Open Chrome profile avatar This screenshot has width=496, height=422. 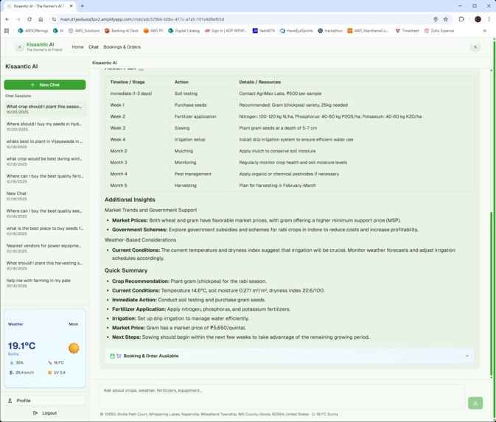coord(478,19)
